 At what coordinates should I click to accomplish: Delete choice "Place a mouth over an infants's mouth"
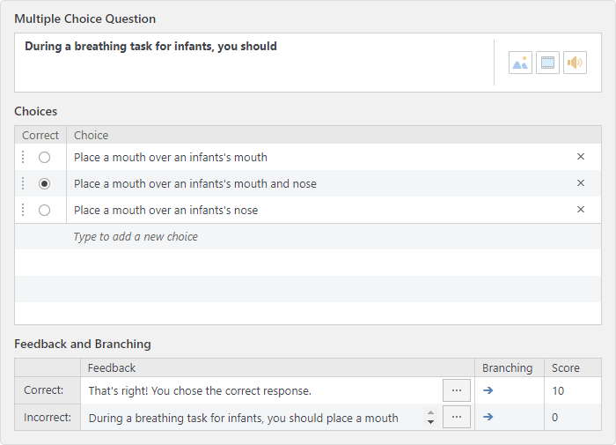click(x=581, y=157)
